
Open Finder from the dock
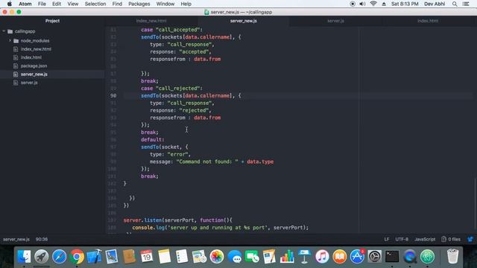pyautogui.click(x=24, y=257)
